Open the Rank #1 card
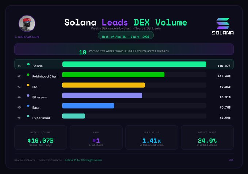Screen dimensions: 248x174 click(96, 137)
